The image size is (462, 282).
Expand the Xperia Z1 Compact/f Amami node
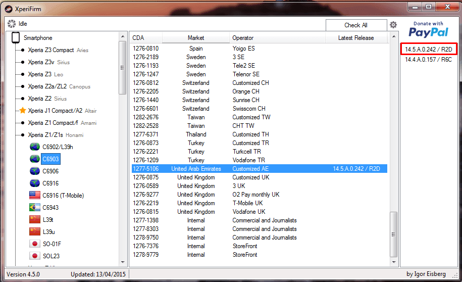[23, 123]
